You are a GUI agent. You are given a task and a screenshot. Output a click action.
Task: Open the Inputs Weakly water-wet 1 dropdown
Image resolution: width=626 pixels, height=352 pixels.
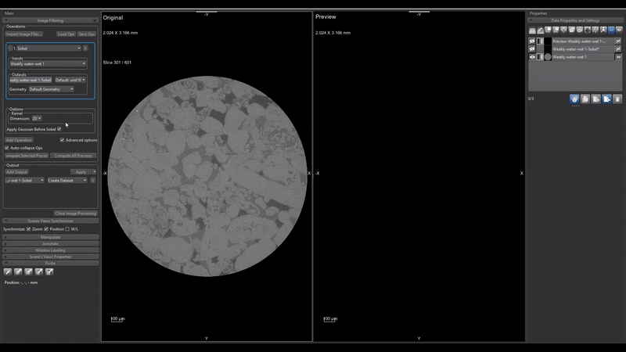click(48, 63)
